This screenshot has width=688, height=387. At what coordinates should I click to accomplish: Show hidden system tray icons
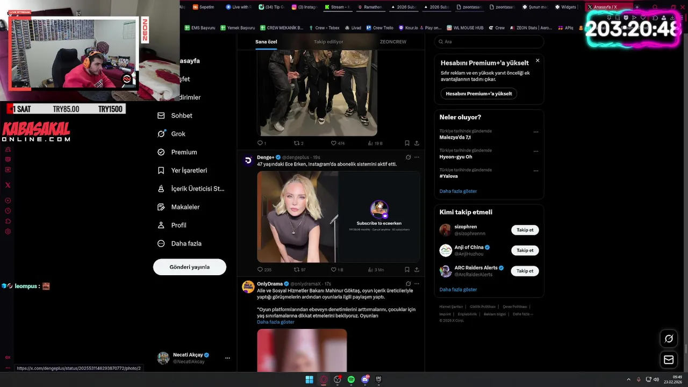click(x=628, y=379)
